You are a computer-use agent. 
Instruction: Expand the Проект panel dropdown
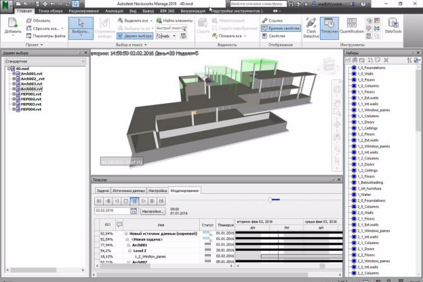pos(34,45)
